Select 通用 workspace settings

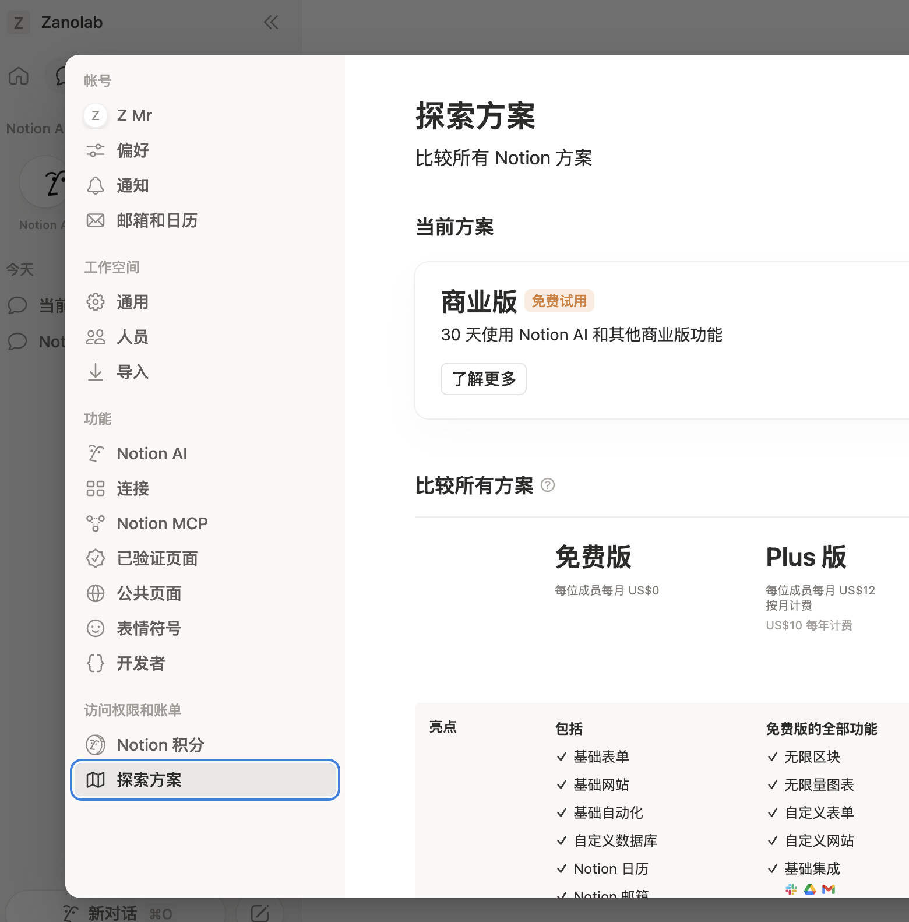[x=205, y=302]
